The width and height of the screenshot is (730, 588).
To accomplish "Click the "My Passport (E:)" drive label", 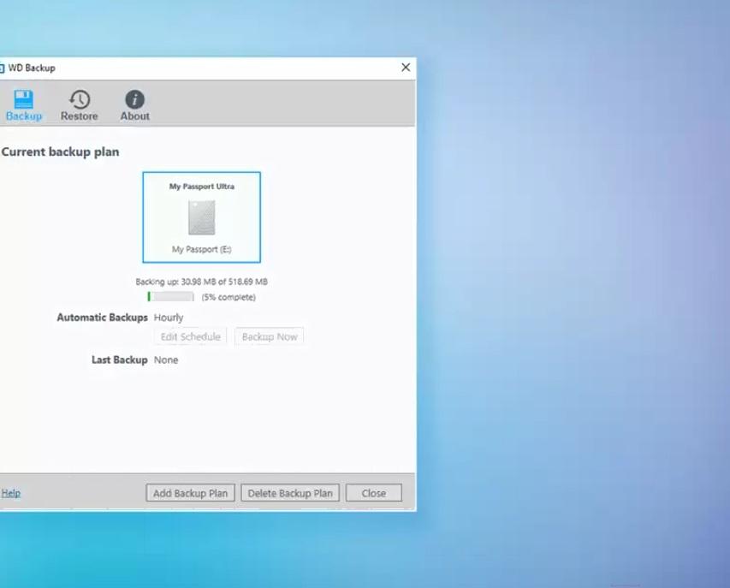I will coord(201,250).
